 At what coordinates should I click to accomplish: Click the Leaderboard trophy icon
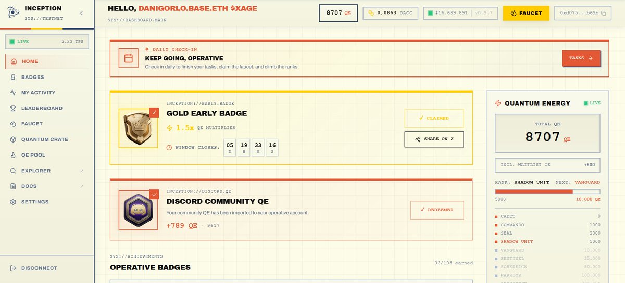14,108
